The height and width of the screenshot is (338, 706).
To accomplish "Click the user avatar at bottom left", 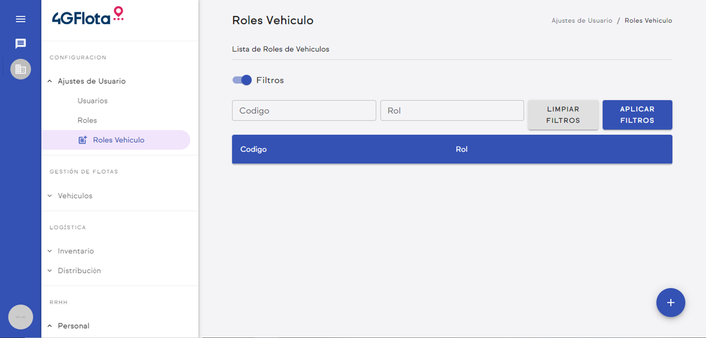I will pos(21,317).
